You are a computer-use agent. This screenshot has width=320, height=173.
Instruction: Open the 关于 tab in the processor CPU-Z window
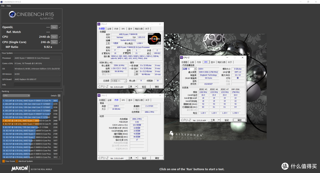point(147,29)
